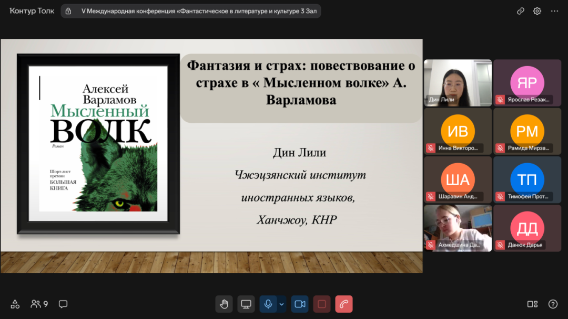Click presenter name Дин Лили on slide
The image size is (568, 319).
point(300,153)
